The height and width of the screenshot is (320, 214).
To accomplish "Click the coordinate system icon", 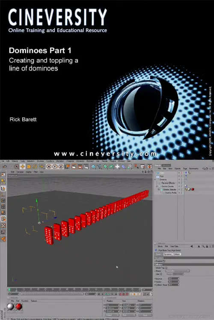I will click(67, 167).
